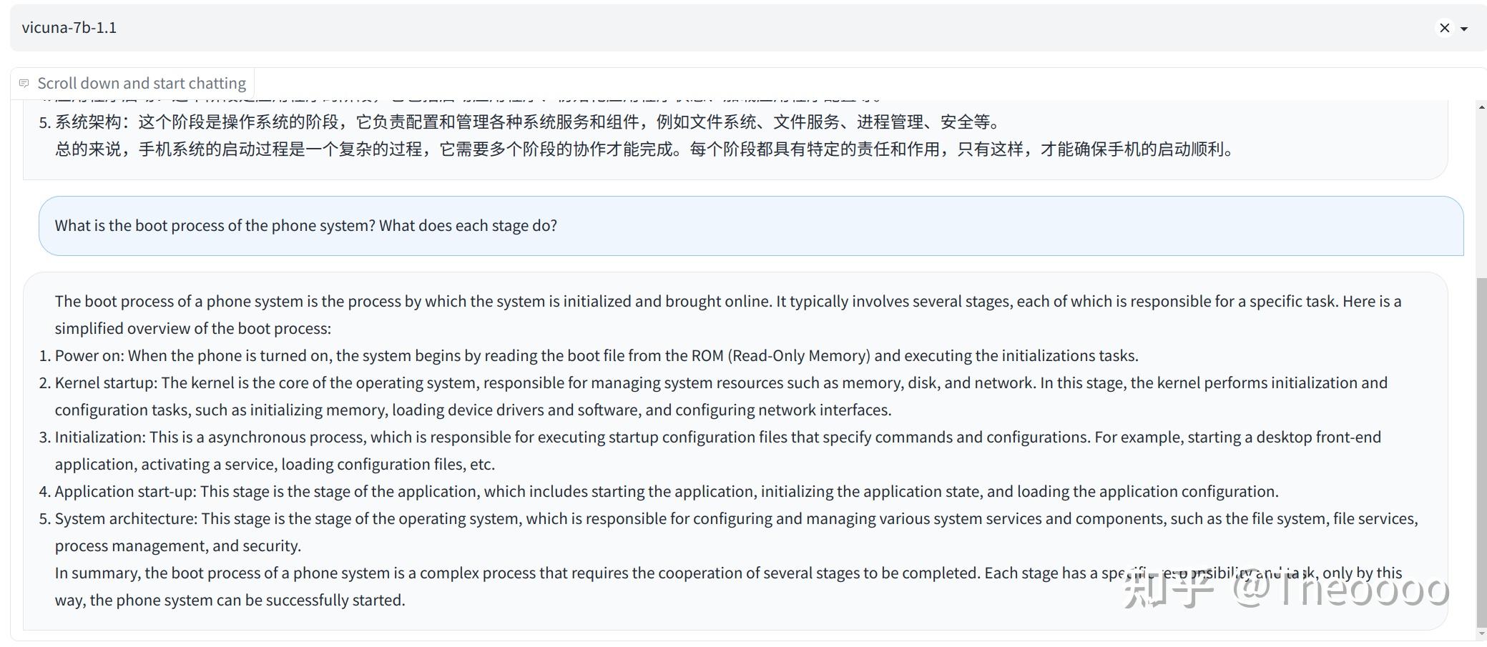Image resolution: width=1487 pixels, height=647 pixels.
Task: Select the user question about boot process
Action: pos(306,226)
